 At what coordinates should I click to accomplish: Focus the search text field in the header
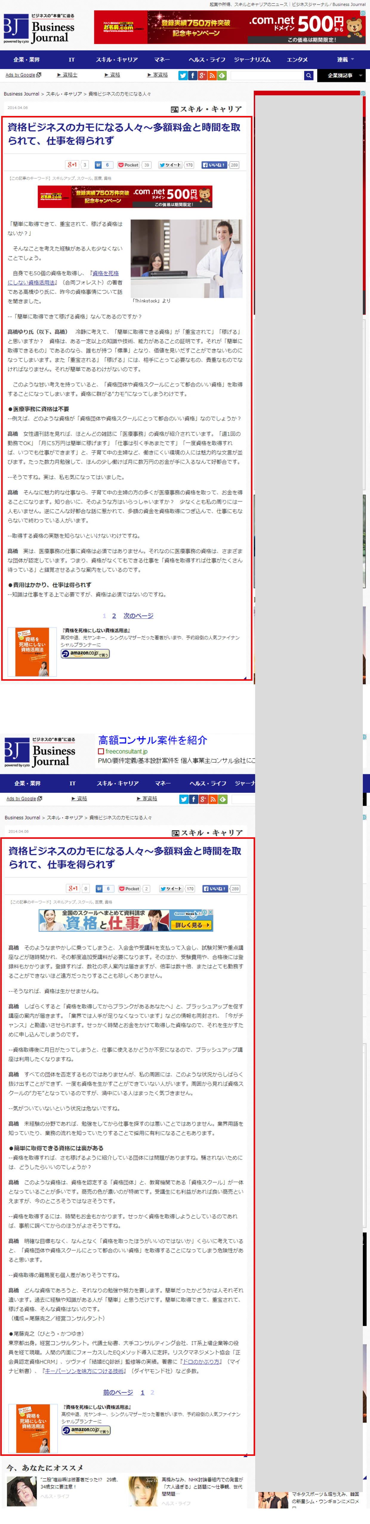pos(266,76)
